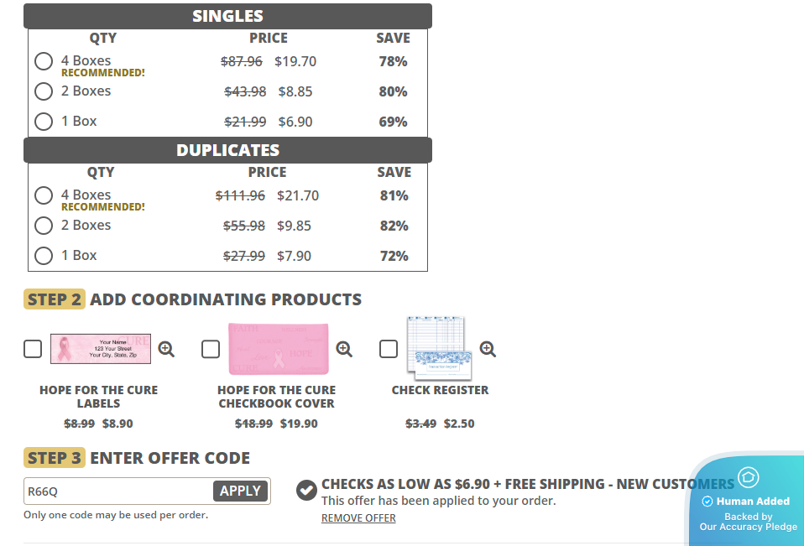The height and width of the screenshot is (546, 804).
Task: Click the offer applied checkmark icon
Action: (307, 490)
